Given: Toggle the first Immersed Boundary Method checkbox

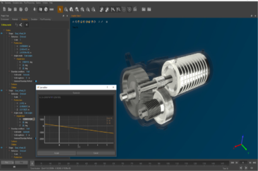Looking at the screenshot, I should tap(36, 81).
